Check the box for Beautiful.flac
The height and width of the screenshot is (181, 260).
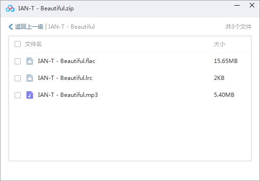(17, 61)
